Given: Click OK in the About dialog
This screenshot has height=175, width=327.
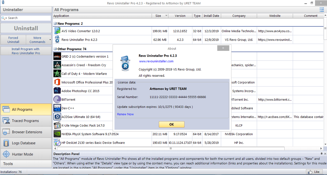Looking at the screenshot, I should point(171,124).
